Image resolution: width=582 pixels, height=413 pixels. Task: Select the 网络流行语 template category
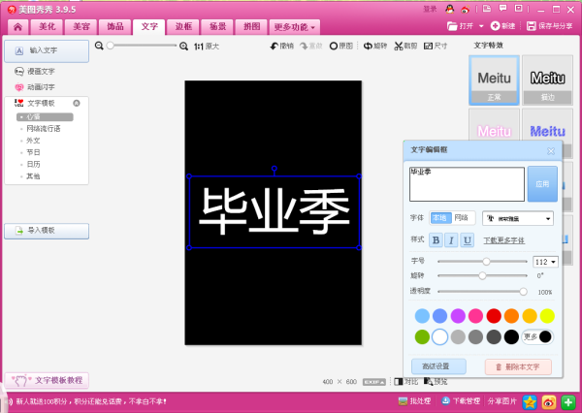(43, 129)
